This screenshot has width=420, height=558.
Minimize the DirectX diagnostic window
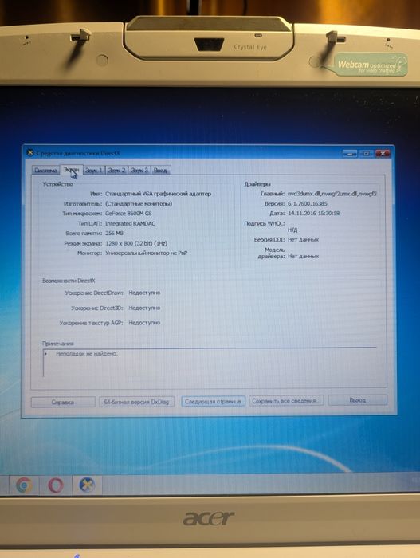[x=350, y=154]
